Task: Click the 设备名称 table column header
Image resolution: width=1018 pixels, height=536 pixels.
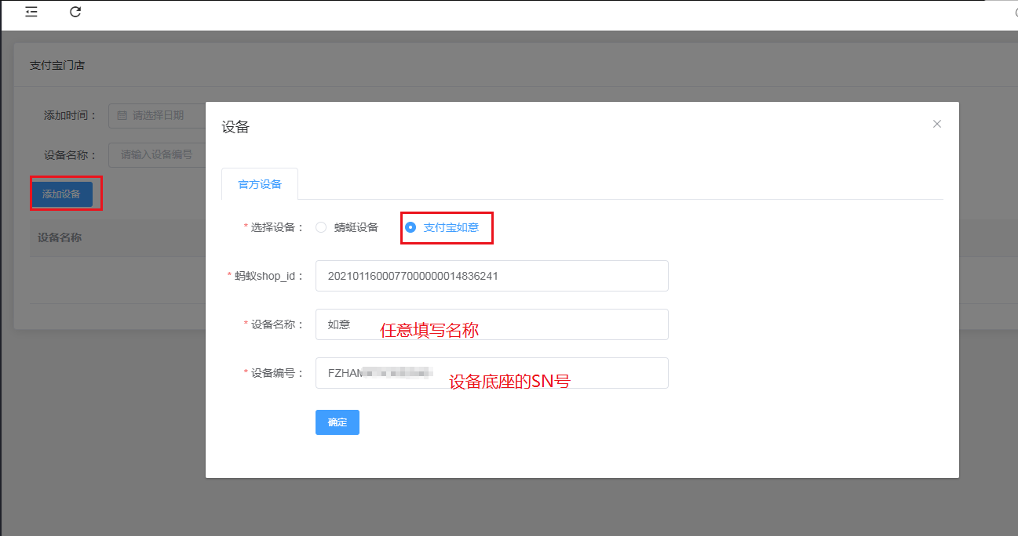Action: coord(60,237)
